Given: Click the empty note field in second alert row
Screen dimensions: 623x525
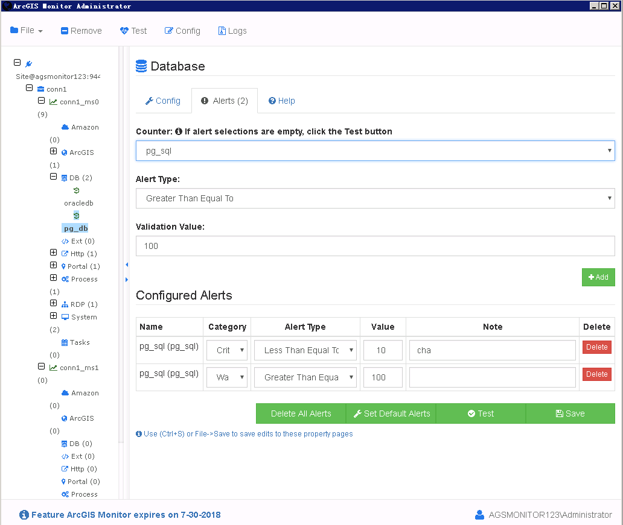Looking at the screenshot, I should pyautogui.click(x=492, y=377).
